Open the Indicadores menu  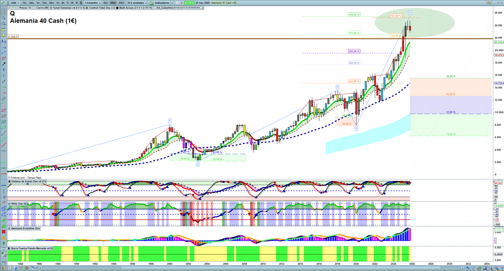pos(162,3)
